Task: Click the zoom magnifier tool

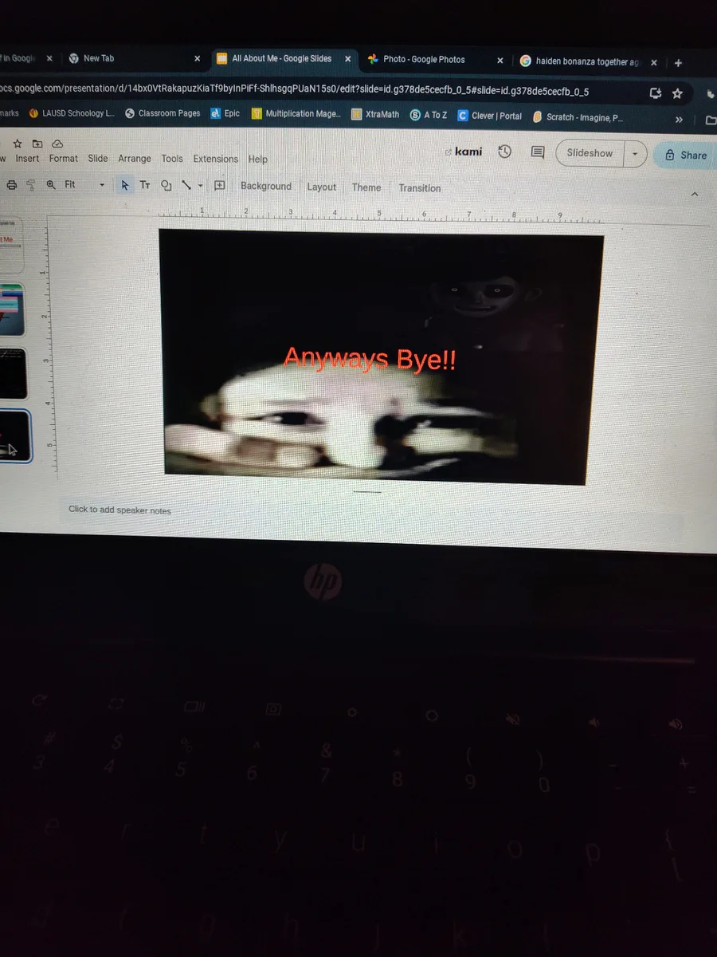Action: click(x=51, y=185)
